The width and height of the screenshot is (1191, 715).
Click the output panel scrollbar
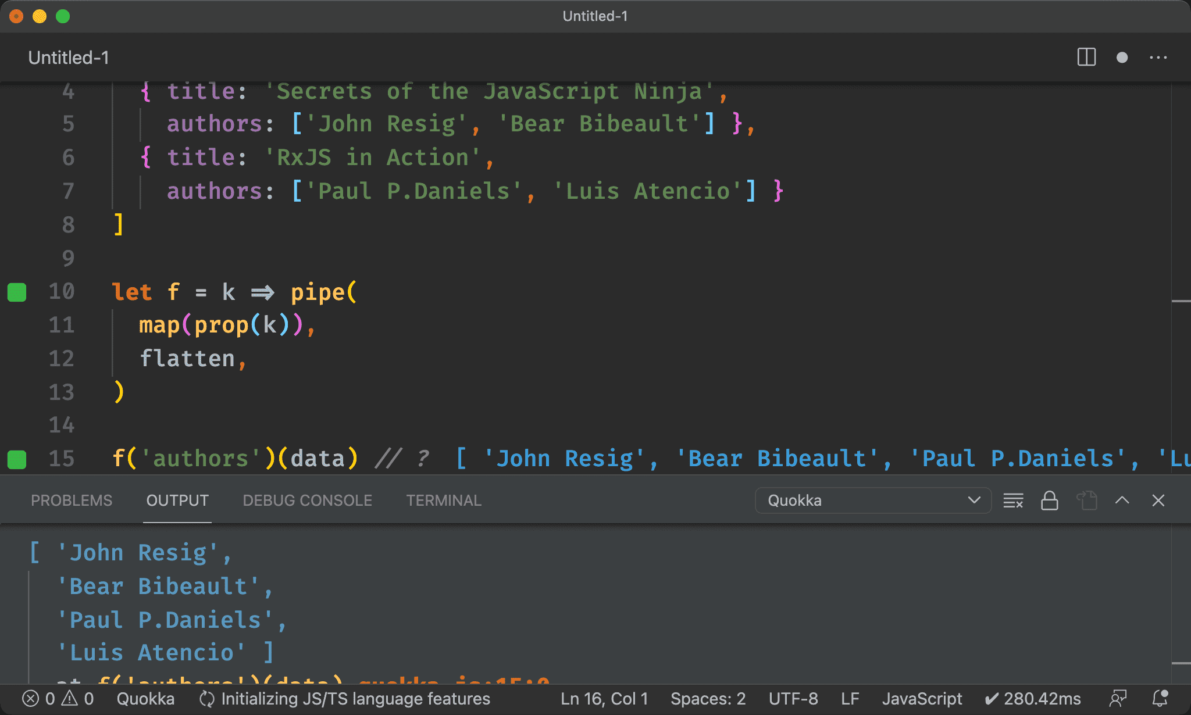pyautogui.click(x=1181, y=603)
